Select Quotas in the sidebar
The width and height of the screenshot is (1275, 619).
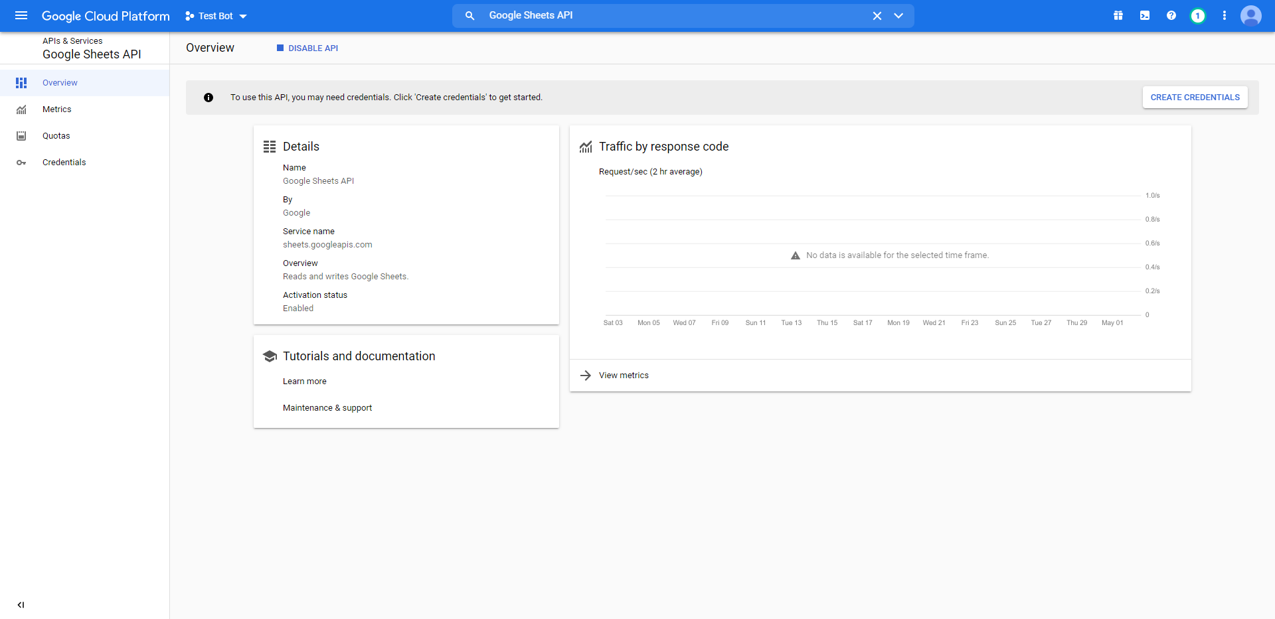coord(56,136)
